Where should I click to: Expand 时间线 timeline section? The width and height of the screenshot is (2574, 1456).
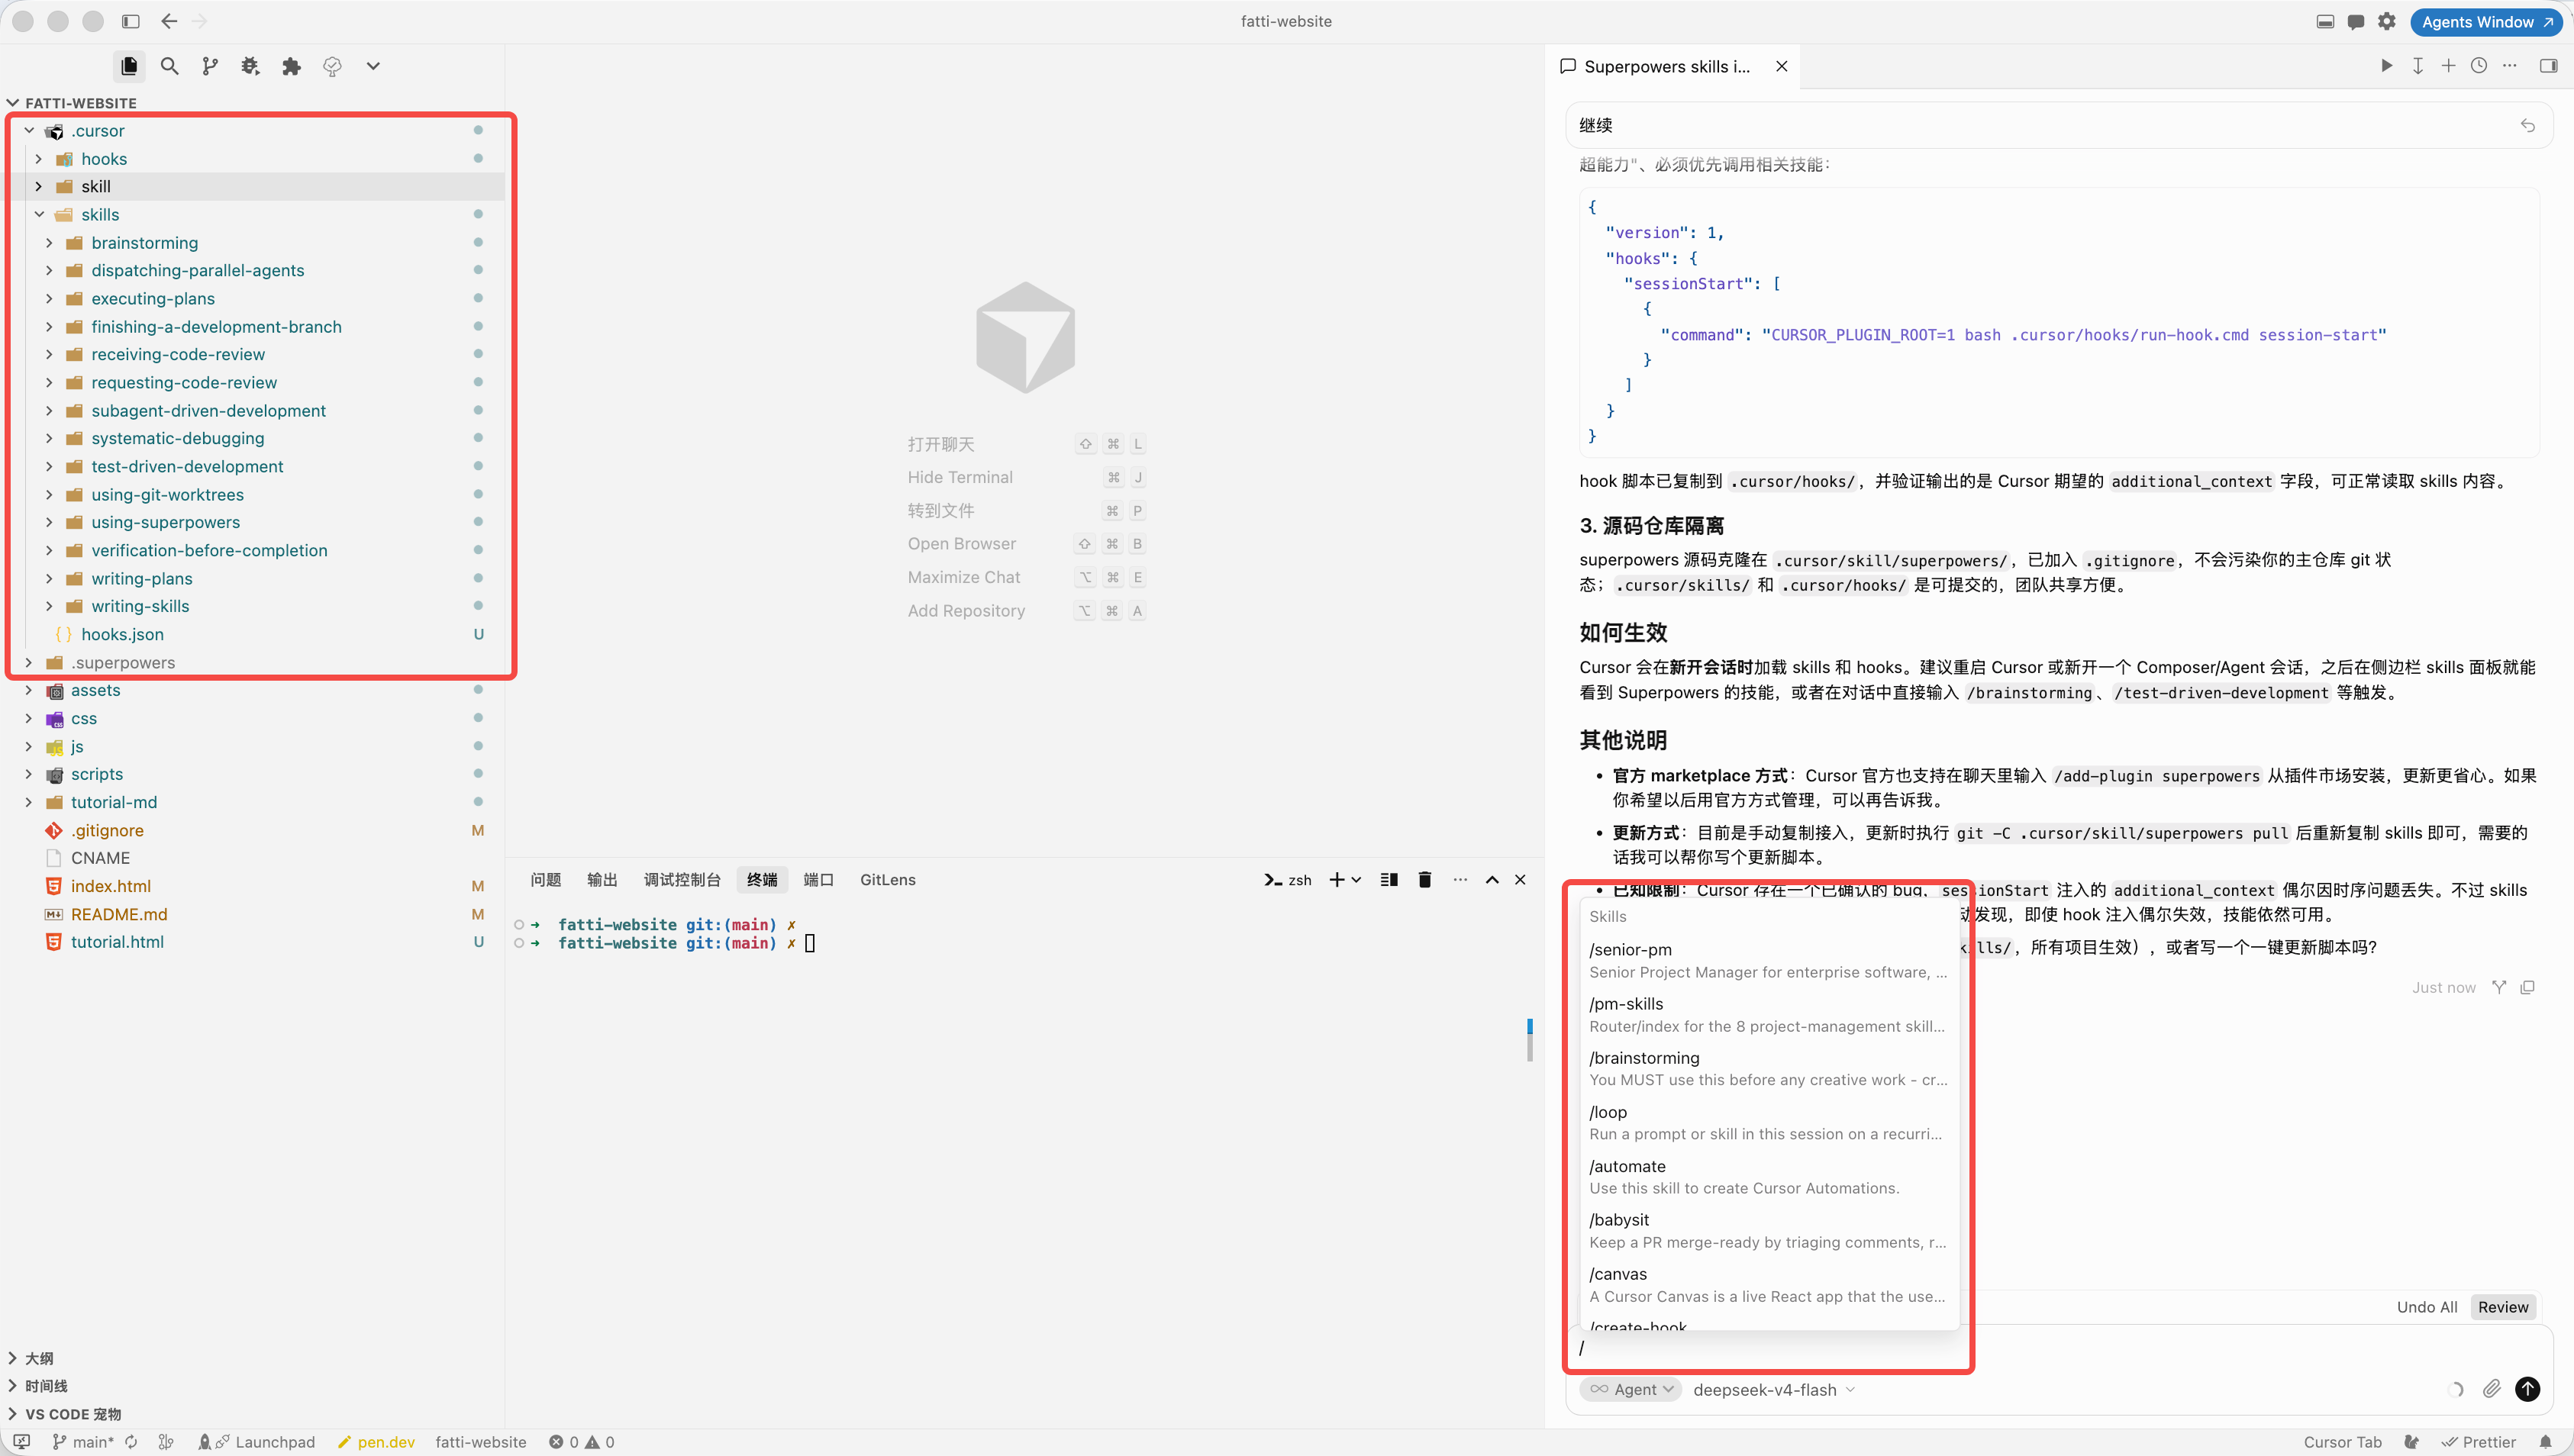[x=252, y=1386]
